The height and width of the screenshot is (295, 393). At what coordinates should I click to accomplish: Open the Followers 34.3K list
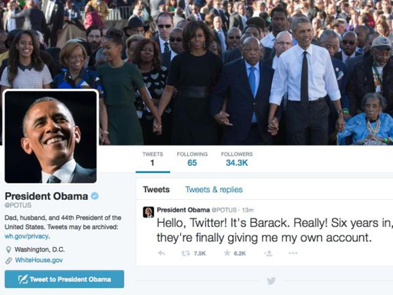237,159
